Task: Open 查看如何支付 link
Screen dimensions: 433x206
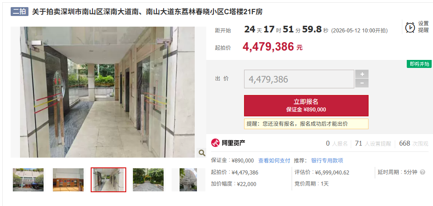Action: point(274,161)
